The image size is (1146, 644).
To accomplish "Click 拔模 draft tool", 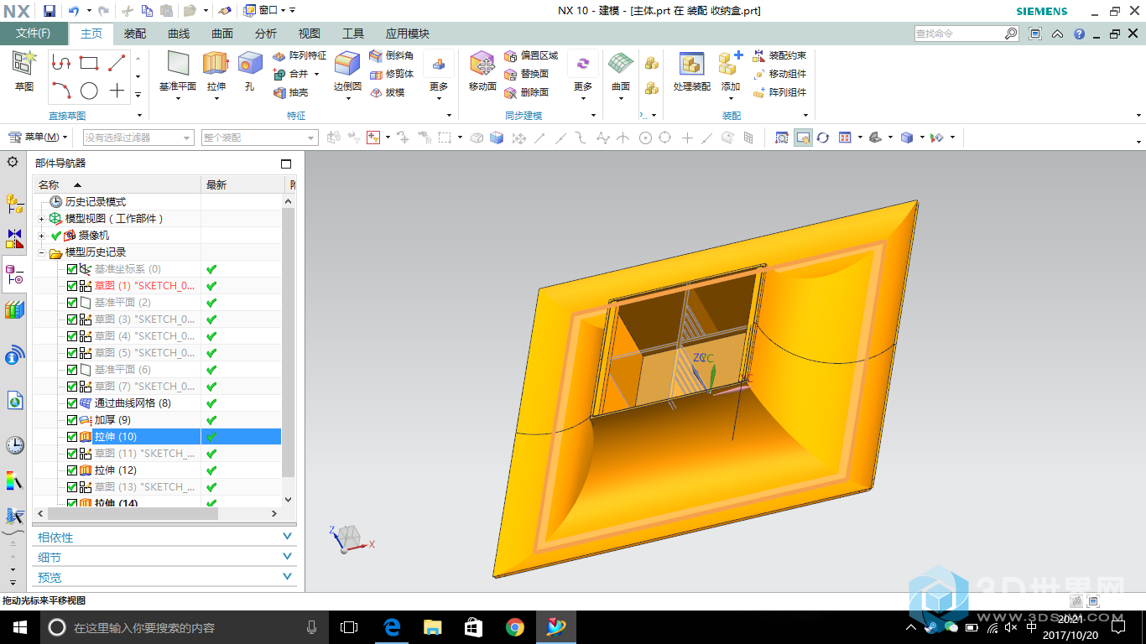I will (x=387, y=92).
